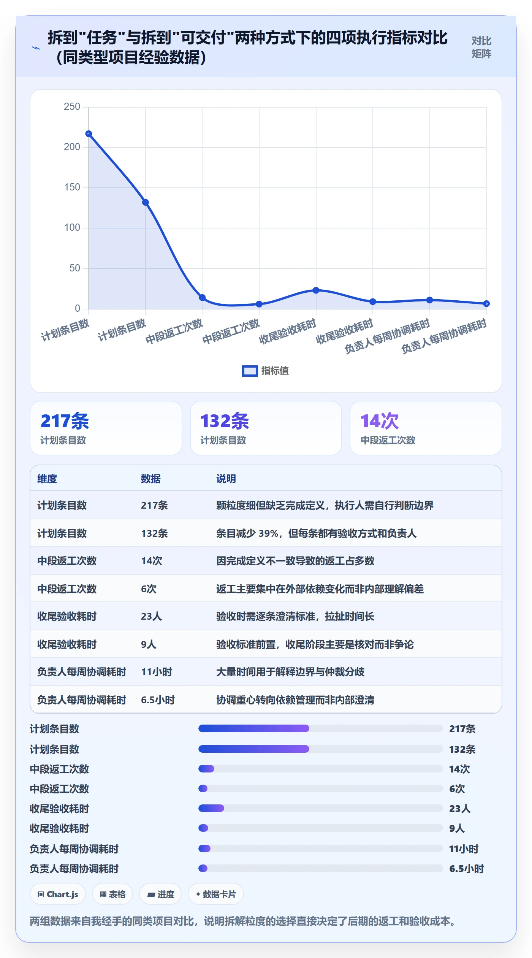Select table text 条目减少 39%，但每条都有验收方式和负责人
532x958 pixels.
click(x=316, y=533)
